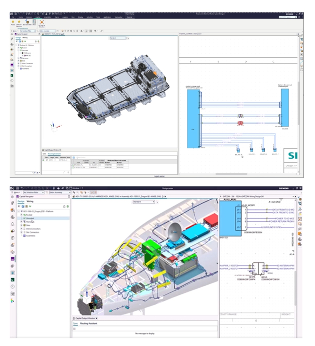Viewport: 315px width, 346px height.
Task: Expand Slots node in bottom navigator tree
Action: 21,225
